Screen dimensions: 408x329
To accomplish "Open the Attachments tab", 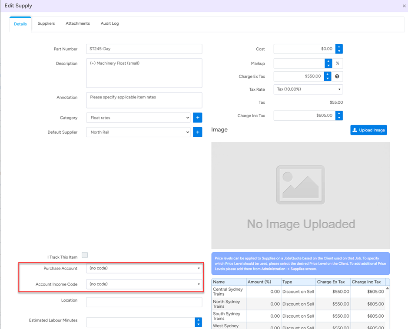I will coord(78,23).
